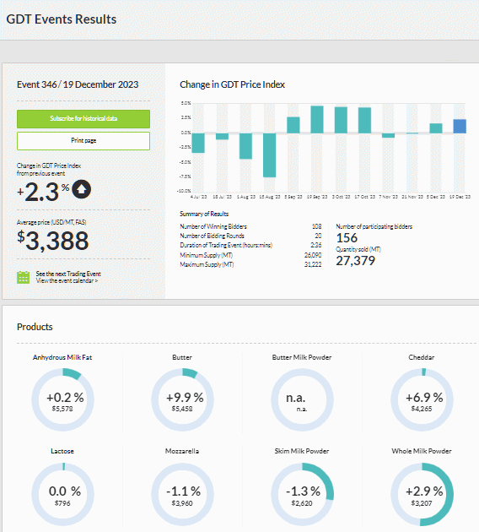Click the See the next Trading Event text
The image size is (479, 532).
68,274
